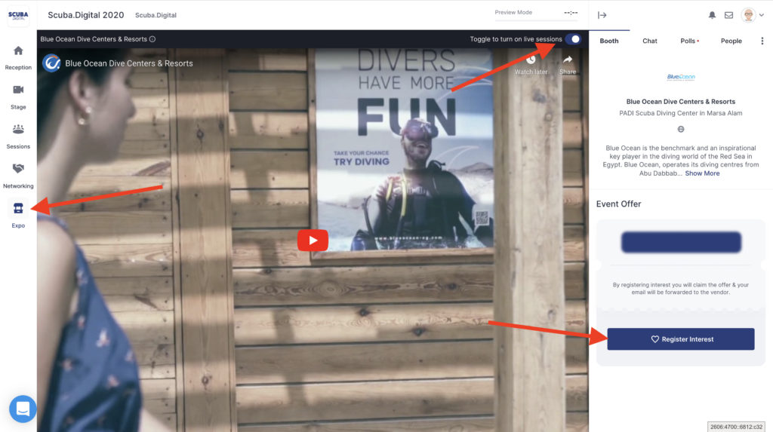773x432 pixels.
Task: Play the Blue Ocean video
Action: [x=313, y=241]
